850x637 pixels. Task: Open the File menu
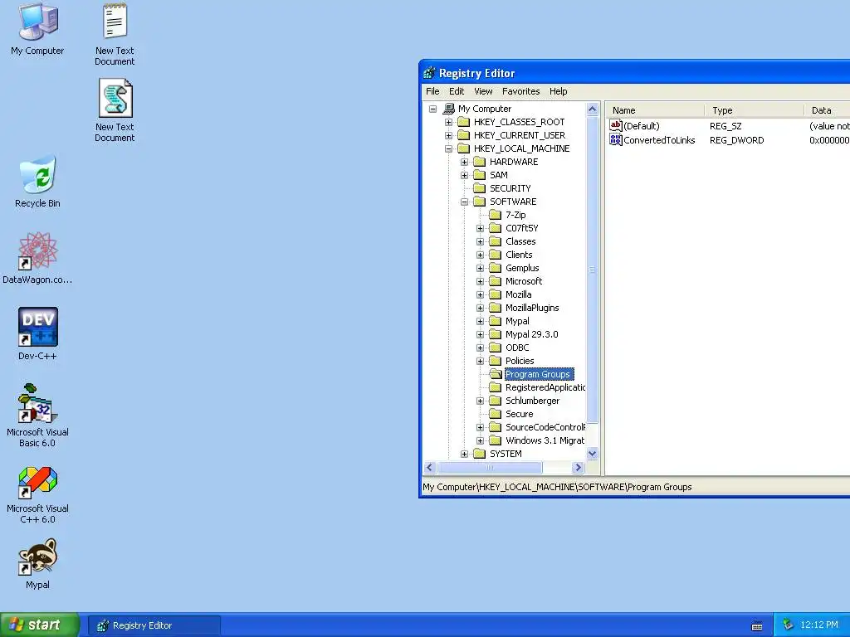(x=432, y=91)
